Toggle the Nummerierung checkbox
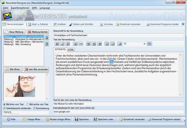Image resolution: width=187 pixels, height=128 pixels. (x=41, y=108)
